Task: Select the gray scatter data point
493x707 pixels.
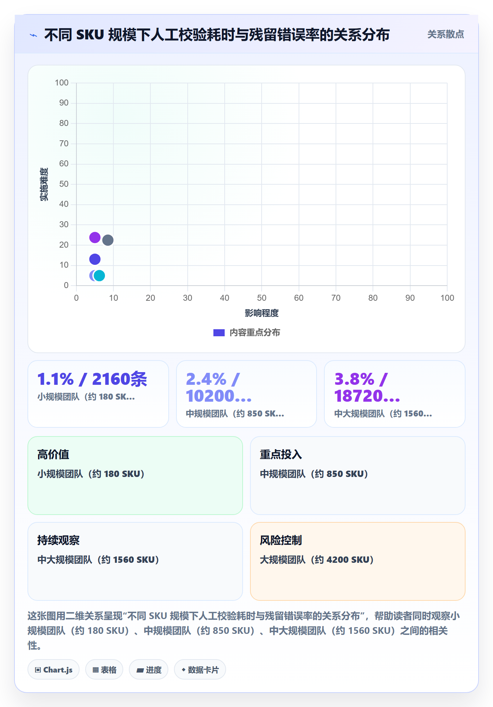Action: 108,240
